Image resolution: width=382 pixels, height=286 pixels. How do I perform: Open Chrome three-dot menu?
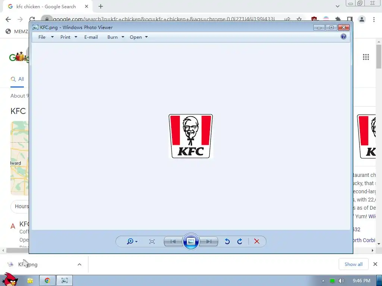point(374,19)
